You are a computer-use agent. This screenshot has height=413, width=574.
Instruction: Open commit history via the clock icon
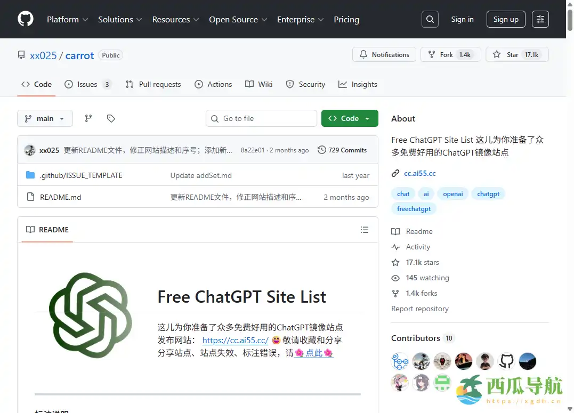[x=321, y=150]
